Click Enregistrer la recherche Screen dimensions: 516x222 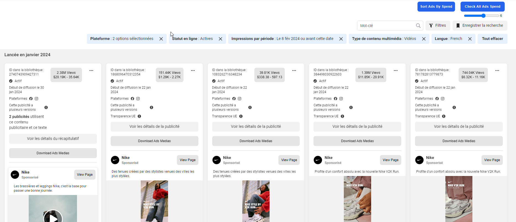(480, 26)
